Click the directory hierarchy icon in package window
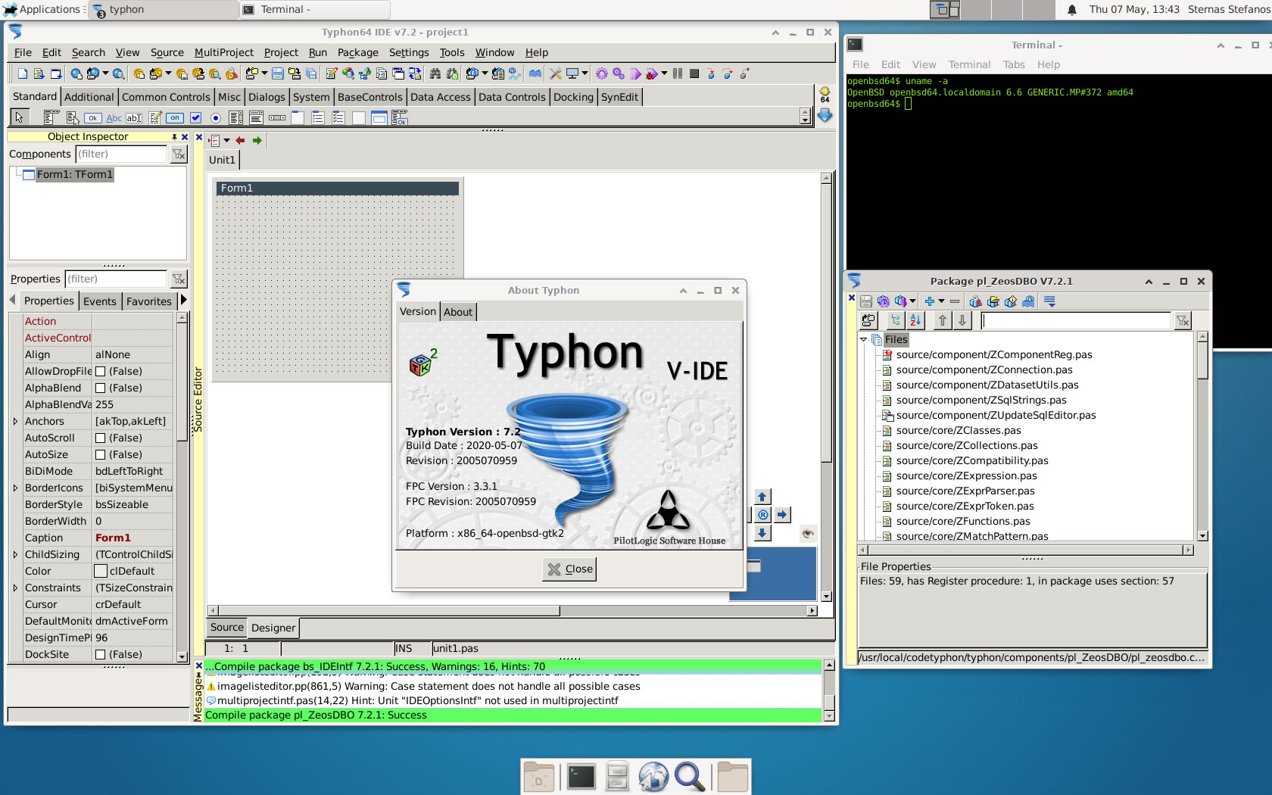Screen dimensions: 1272x795 [x=896, y=320]
